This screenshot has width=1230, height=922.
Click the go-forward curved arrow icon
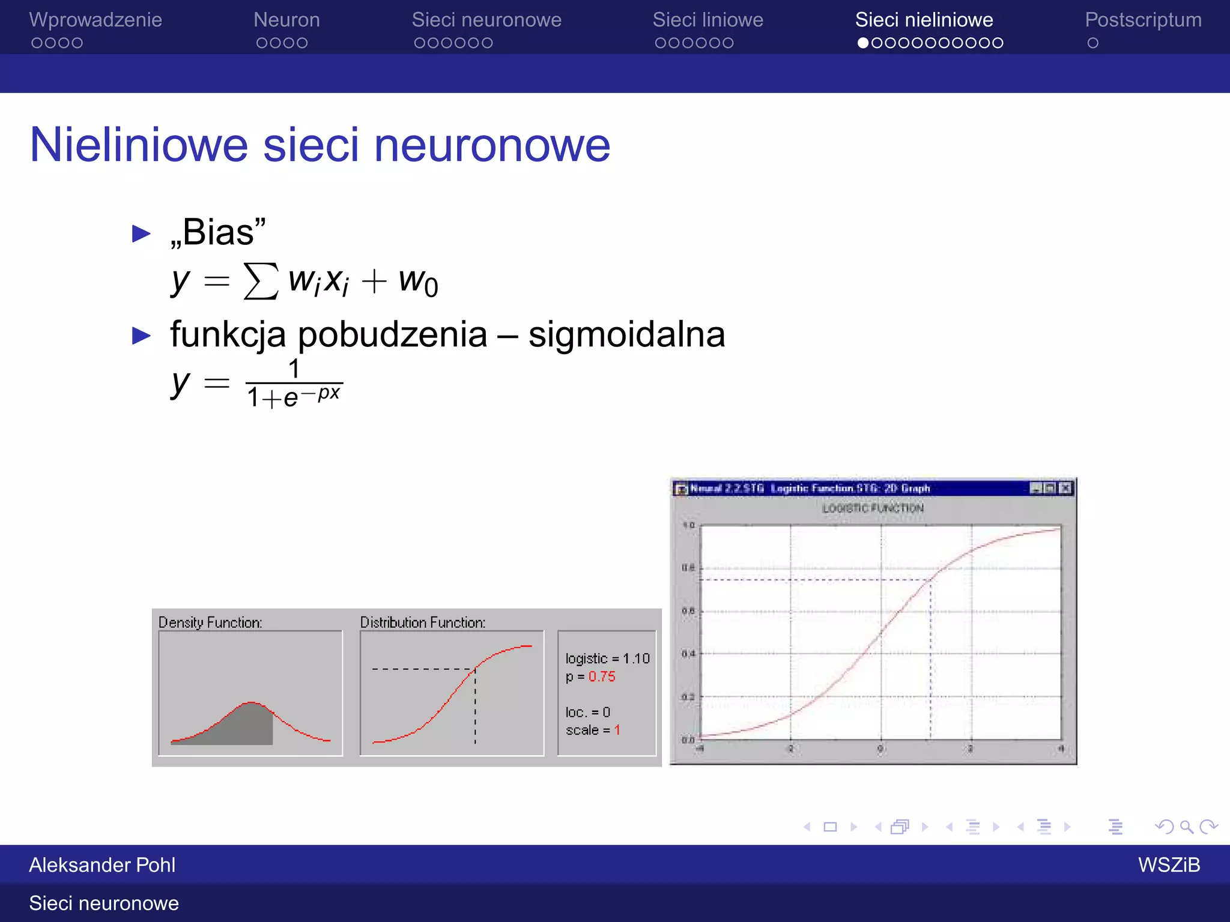point(1208,827)
